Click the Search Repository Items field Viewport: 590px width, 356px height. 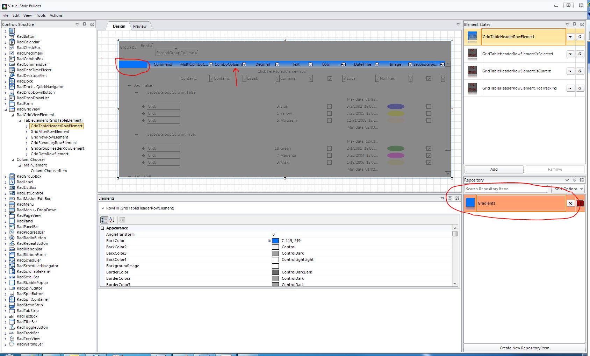pos(506,189)
